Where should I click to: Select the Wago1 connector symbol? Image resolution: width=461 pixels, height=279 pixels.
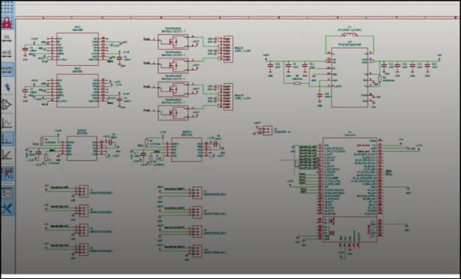coord(228,49)
